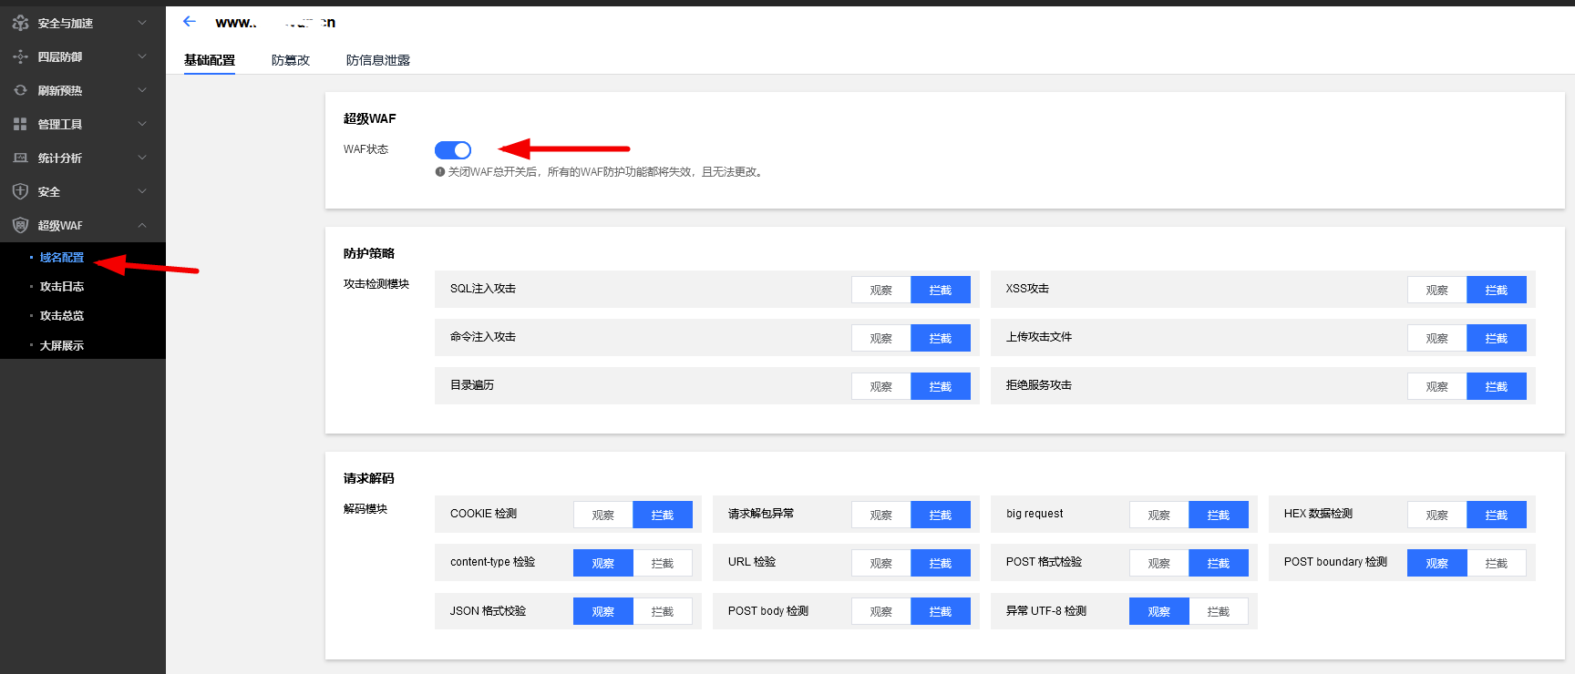Expand the 统计分析 menu chevron
Screen dimensions: 1575x674
click(x=142, y=158)
